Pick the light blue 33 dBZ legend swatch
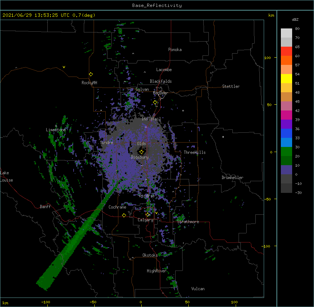The height and width of the screenshot is (307, 314). (286, 142)
